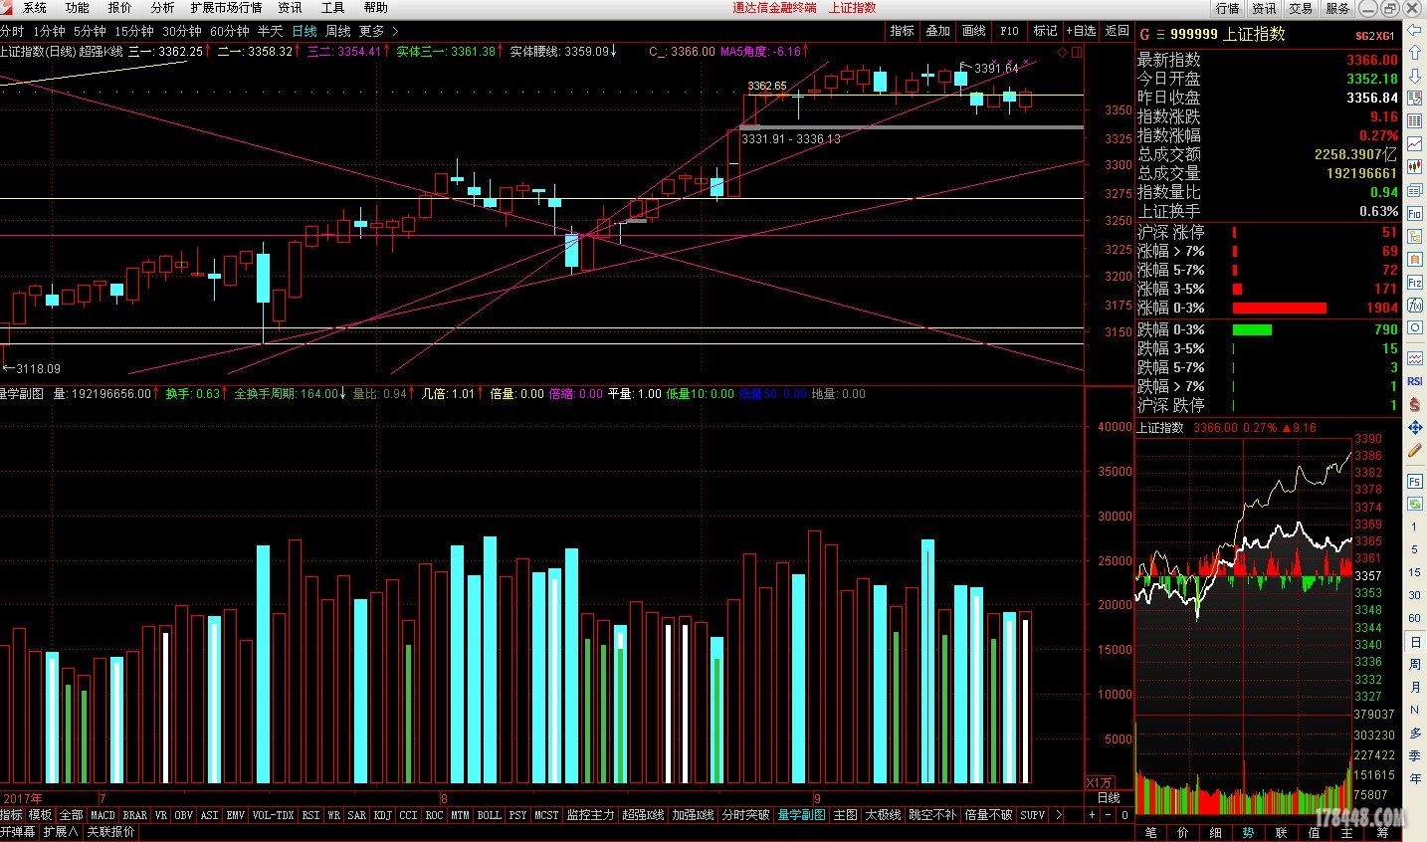Open the 日线 period selector below volume axis

1109,797
